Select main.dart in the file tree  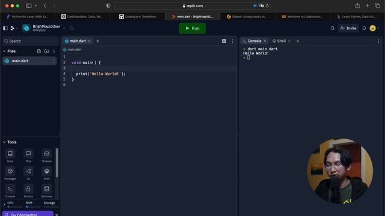(29, 61)
